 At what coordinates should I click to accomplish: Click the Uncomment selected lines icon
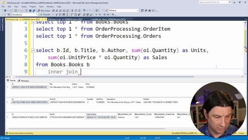[x=100, y=15]
